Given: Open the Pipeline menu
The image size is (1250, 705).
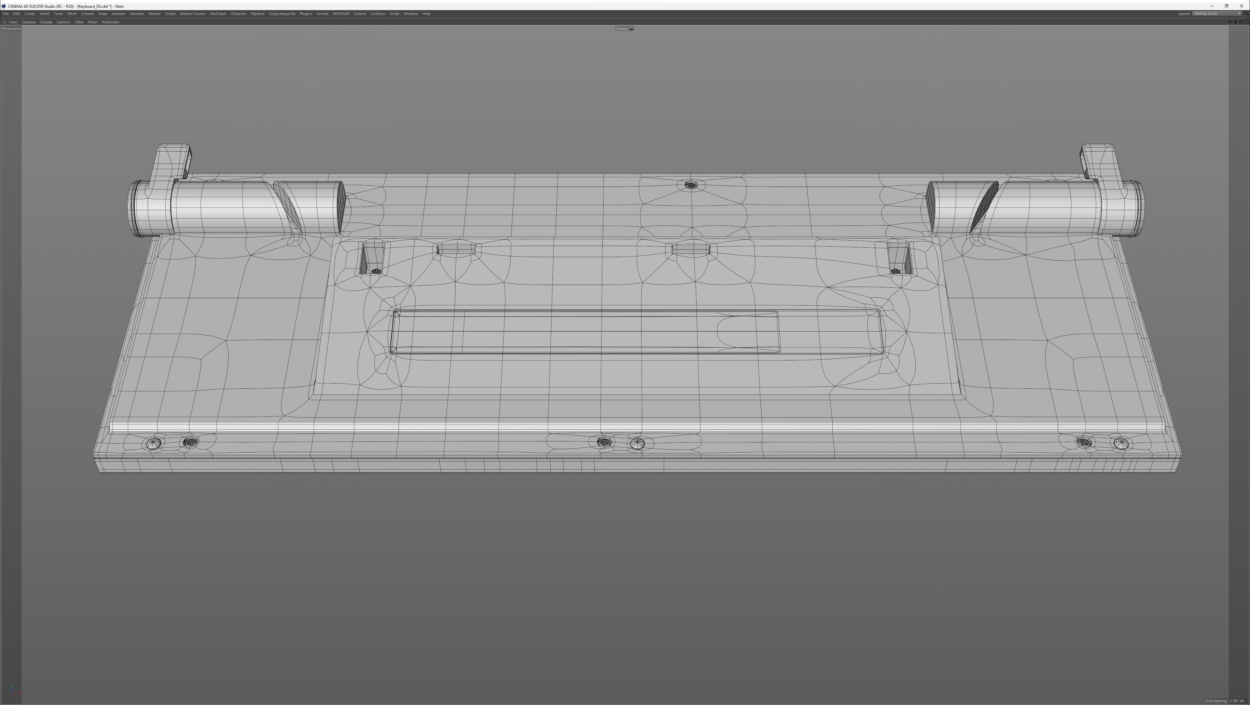Looking at the screenshot, I should click(x=257, y=14).
